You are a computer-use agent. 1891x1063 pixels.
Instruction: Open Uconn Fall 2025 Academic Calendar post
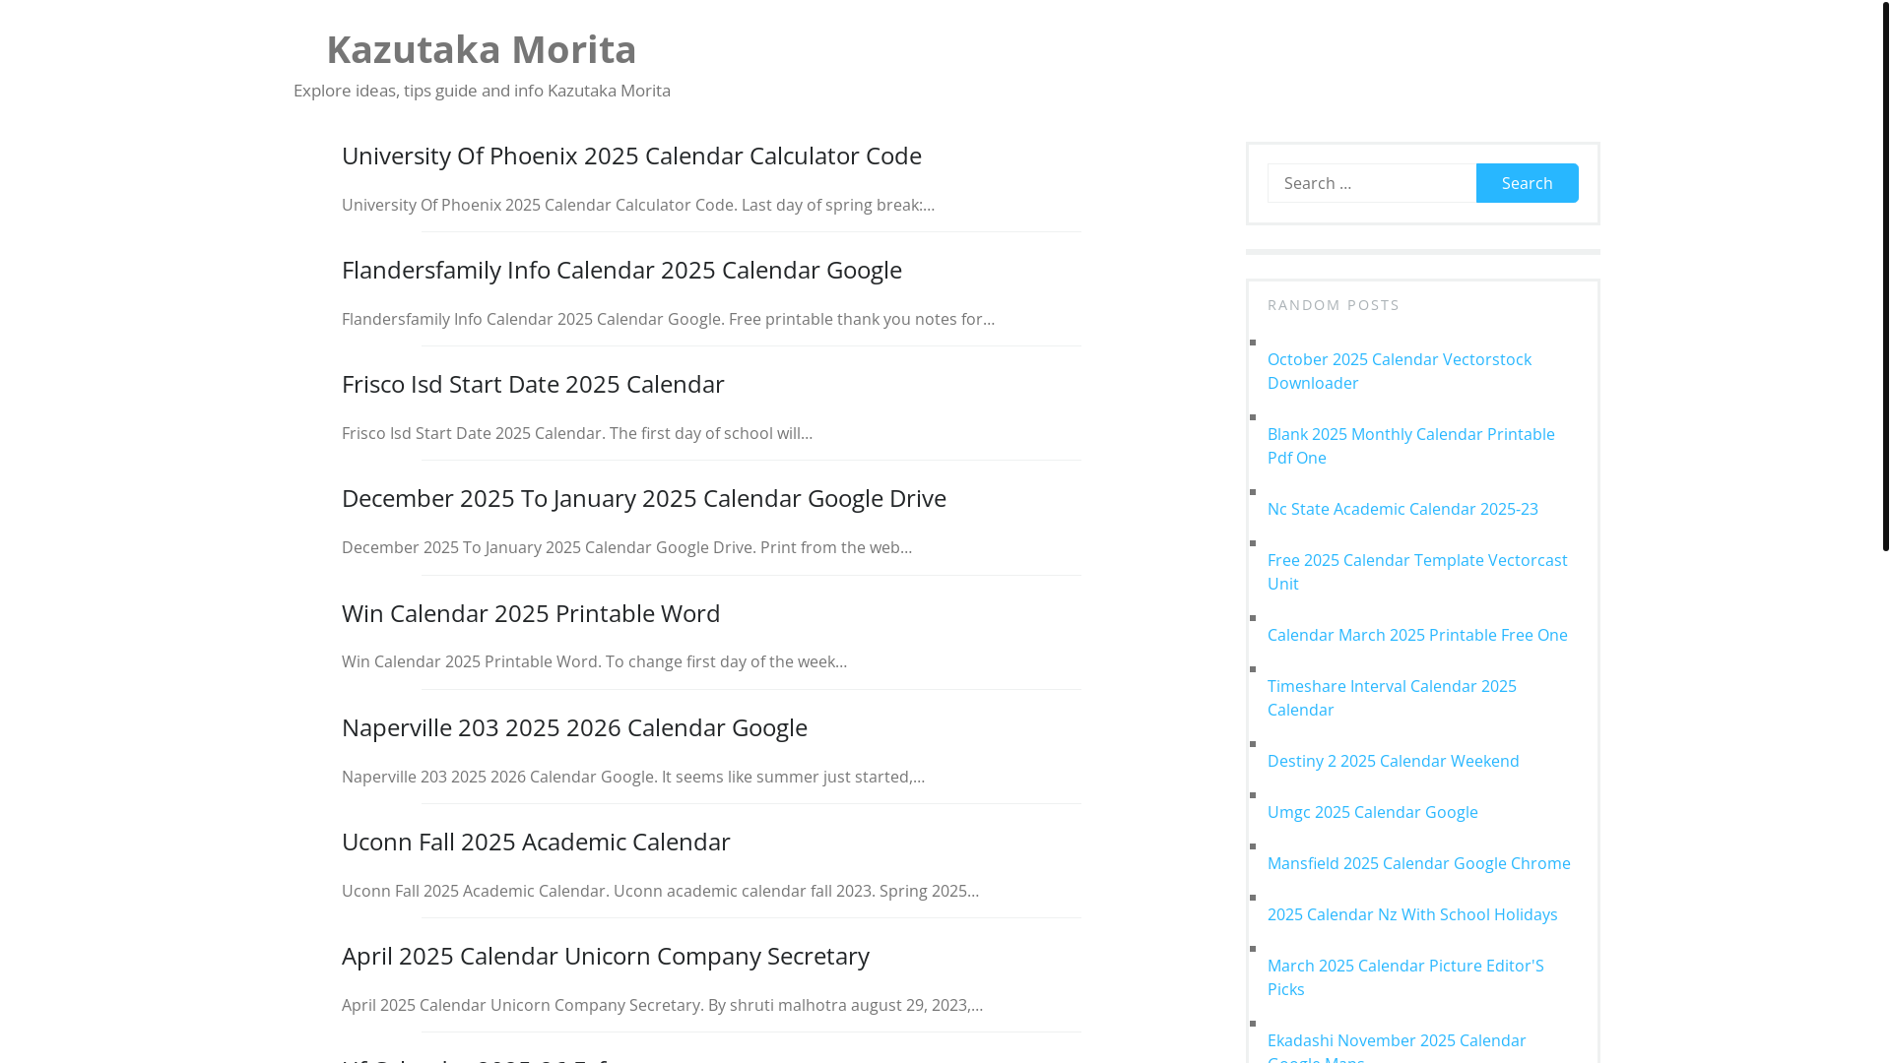click(x=536, y=842)
